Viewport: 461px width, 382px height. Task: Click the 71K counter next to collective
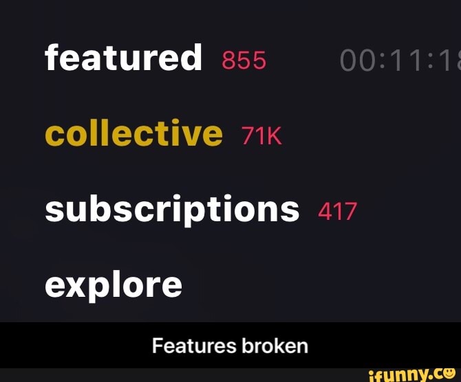(x=261, y=135)
